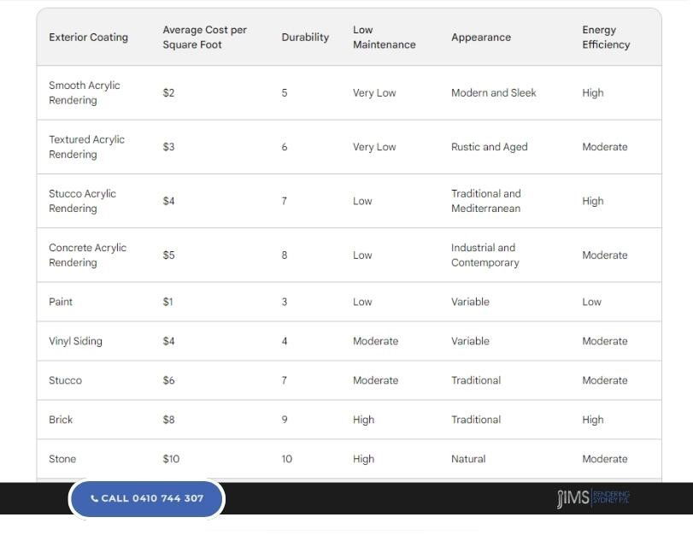The height and width of the screenshot is (535, 693).
Task: Click the $2 cost for Smooth Acrylic
Action: (x=169, y=93)
